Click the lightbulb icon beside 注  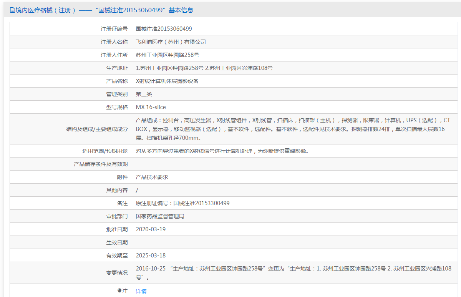coord(119,291)
